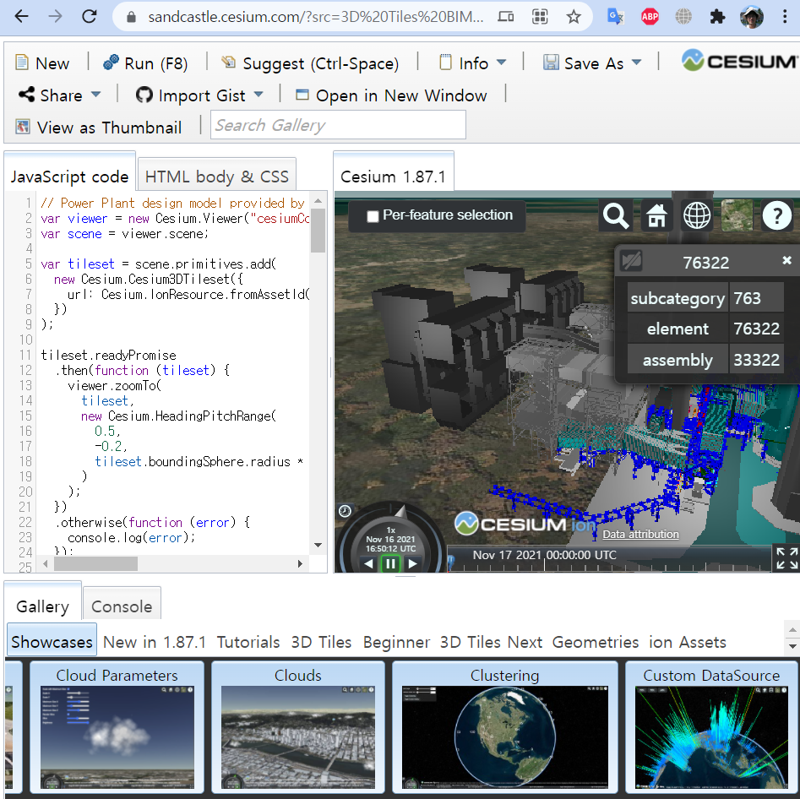This screenshot has height=799, width=800.
Task: Open the Cloud Parameters demo thumbnail
Action: [117, 727]
